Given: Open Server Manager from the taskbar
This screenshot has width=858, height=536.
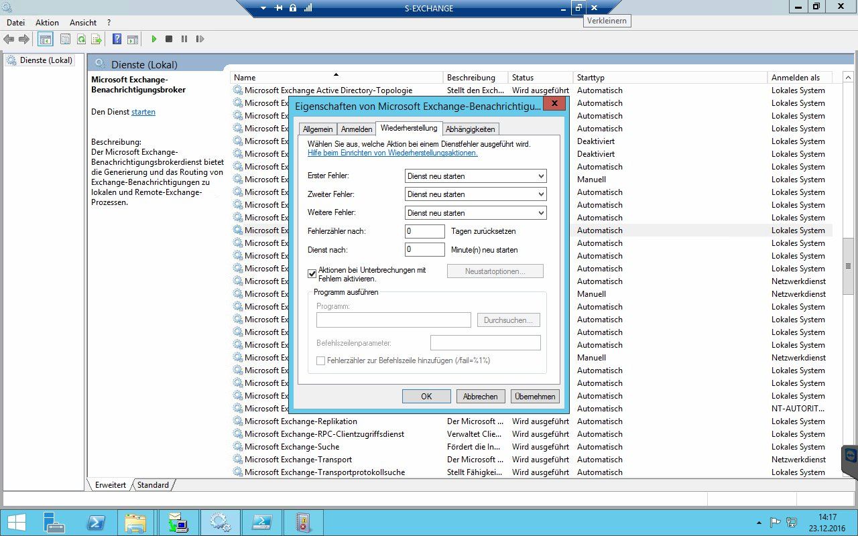Looking at the screenshot, I should pyautogui.click(x=54, y=523).
